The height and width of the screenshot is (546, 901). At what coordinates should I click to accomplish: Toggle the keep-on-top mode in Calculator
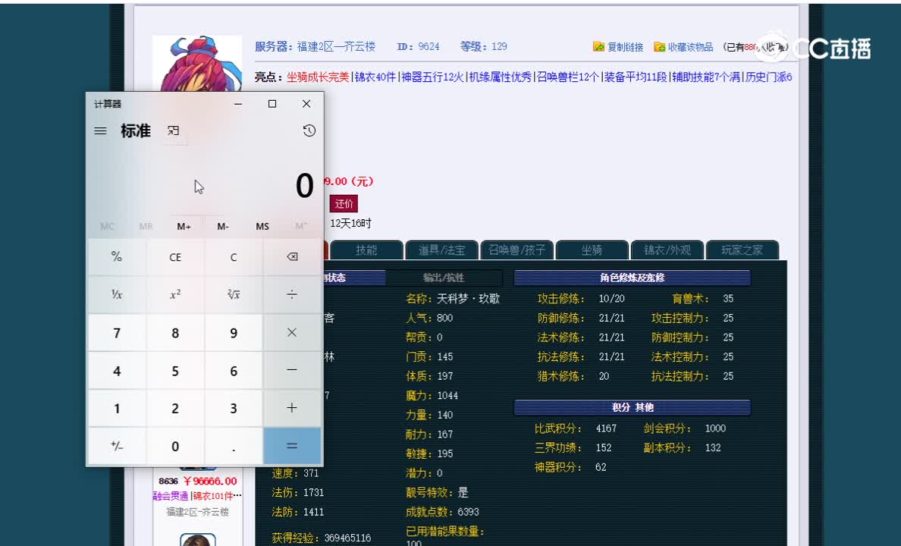click(174, 130)
